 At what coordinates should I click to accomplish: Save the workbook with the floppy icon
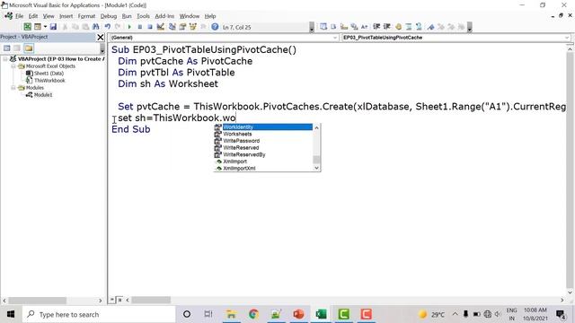click(53, 27)
